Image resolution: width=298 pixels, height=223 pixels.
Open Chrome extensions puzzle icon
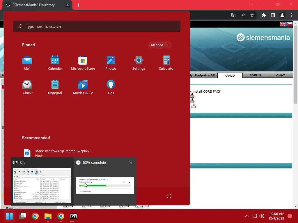tap(263, 15)
